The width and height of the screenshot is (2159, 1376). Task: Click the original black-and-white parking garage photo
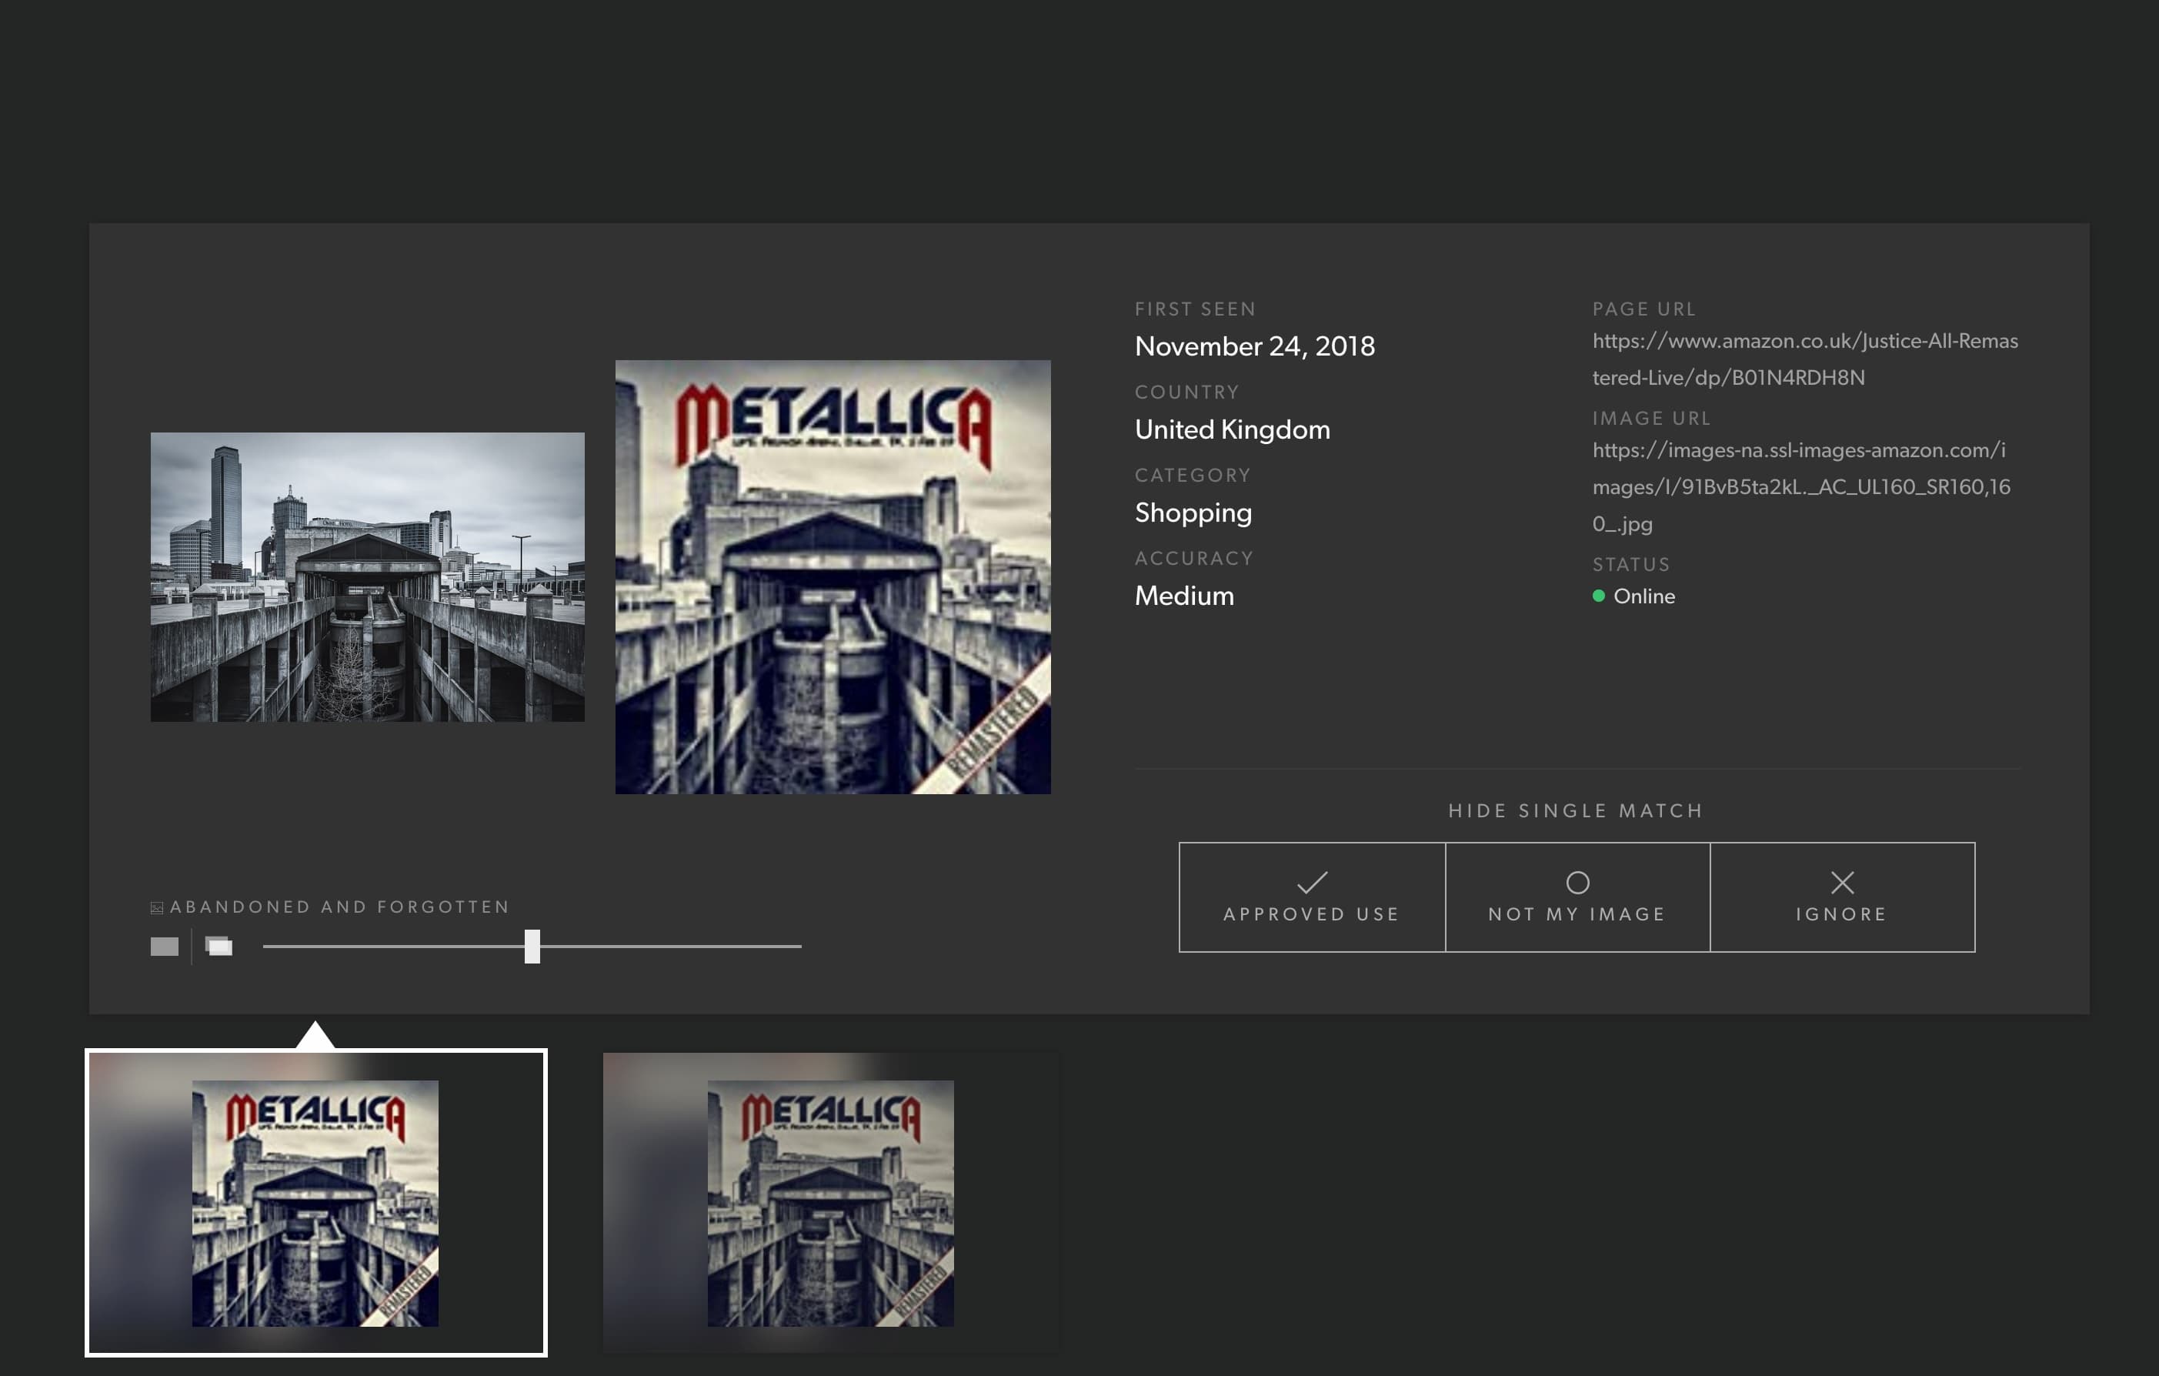367,576
